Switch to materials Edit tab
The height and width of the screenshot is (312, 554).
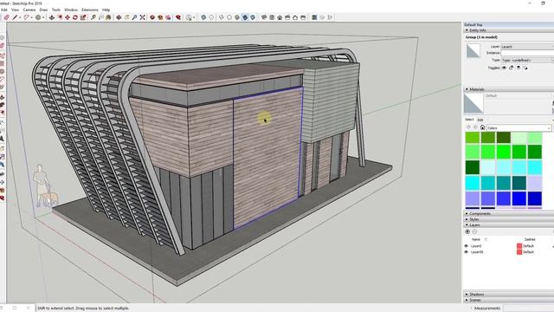480,120
